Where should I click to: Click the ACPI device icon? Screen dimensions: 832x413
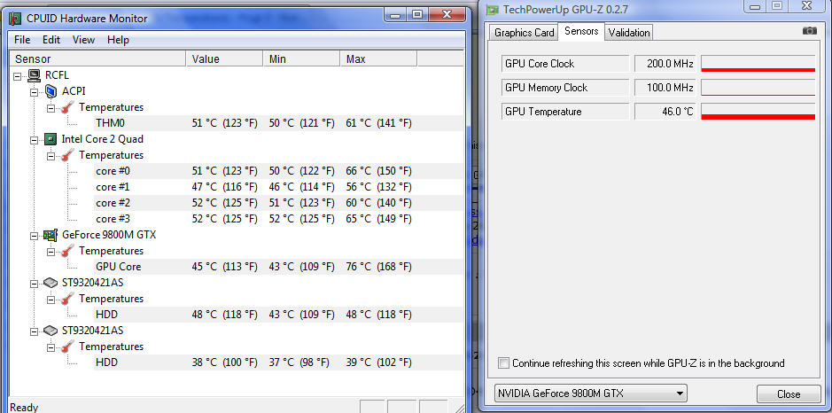(x=51, y=91)
